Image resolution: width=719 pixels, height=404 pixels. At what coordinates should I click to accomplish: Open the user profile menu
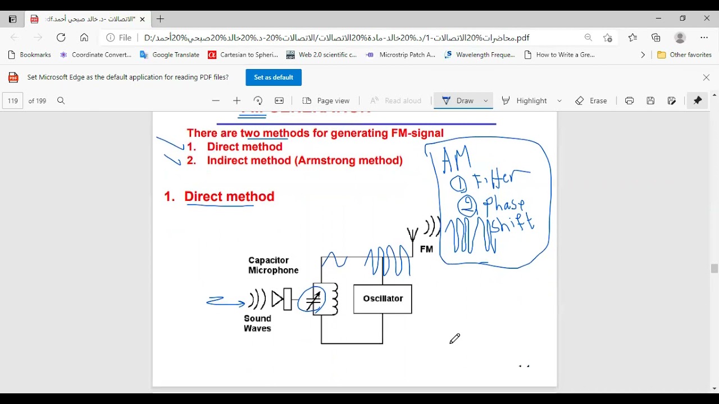click(x=680, y=38)
